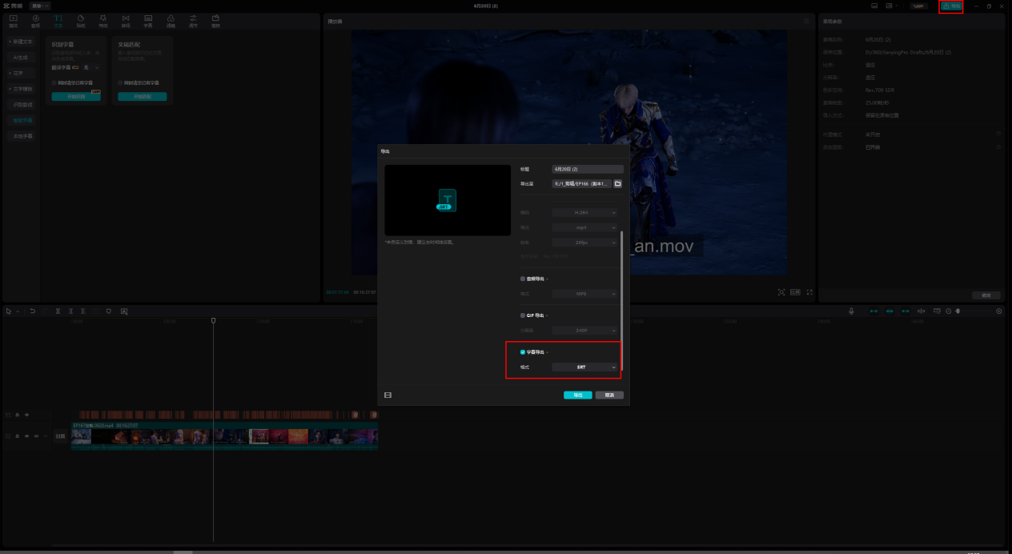The image size is (1012, 554).
Task: Click the marker shield icon in timeline toolbar
Action: point(108,311)
